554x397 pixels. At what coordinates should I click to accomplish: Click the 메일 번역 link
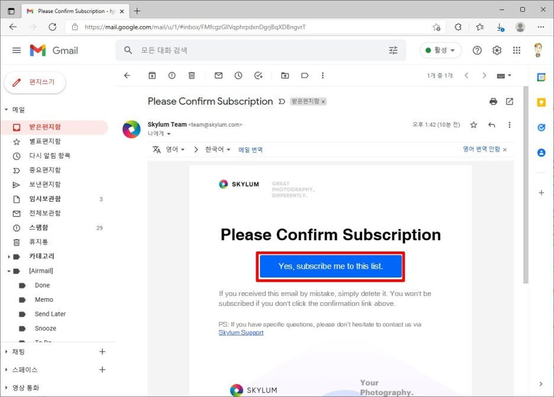(x=250, y=150)
